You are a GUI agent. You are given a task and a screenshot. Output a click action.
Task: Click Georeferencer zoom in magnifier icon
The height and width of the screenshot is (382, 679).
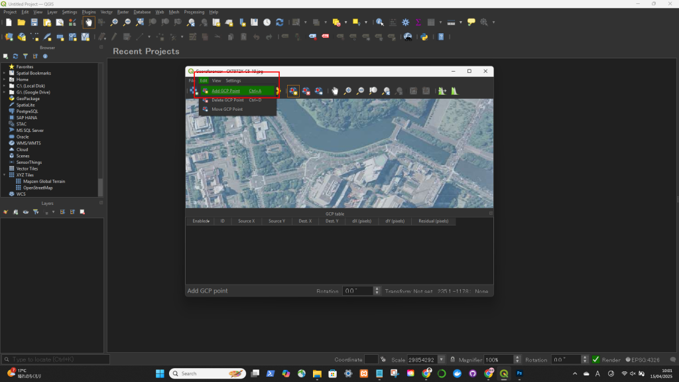tap(347, 91)
